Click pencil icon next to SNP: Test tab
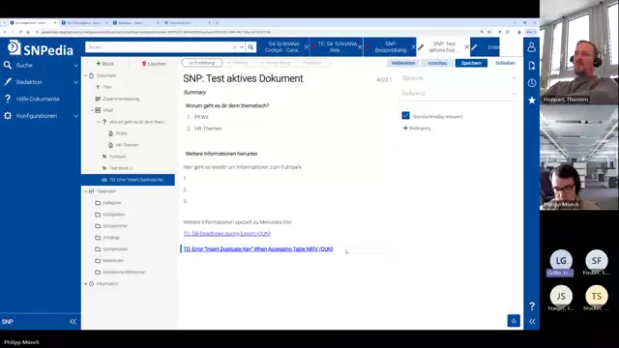Screen dimensions: 619x348 coord(421,47)
